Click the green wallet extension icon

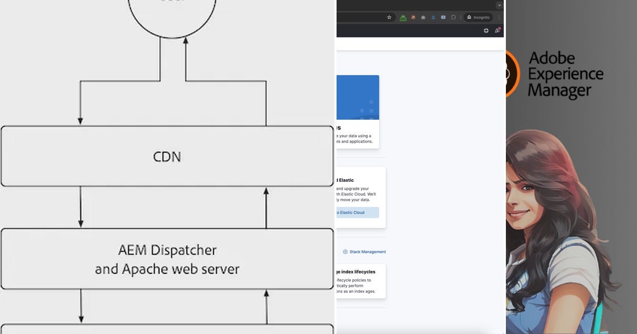click(403, 17)
